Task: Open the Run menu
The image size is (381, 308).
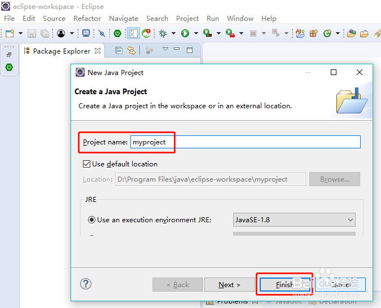Action: 213,19
